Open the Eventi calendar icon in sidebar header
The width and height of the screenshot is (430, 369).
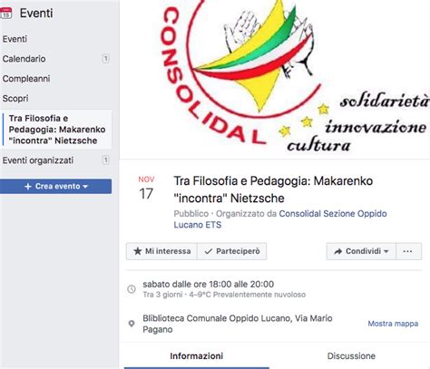pyautogui.click(x=5, y=14)
